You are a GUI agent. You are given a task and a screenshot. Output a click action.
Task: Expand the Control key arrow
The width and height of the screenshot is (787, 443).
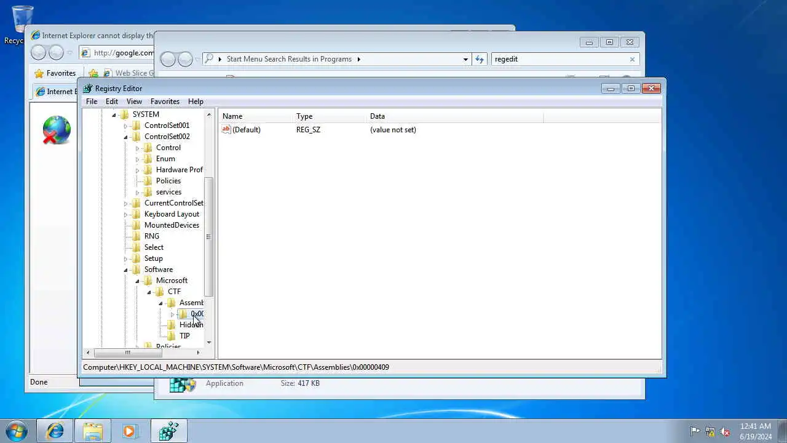click(137, 148)
